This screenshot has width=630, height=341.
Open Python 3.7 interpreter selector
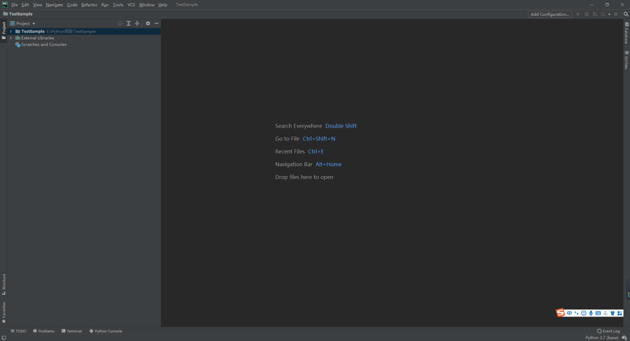pyautogui.click(x=603, y=337)
